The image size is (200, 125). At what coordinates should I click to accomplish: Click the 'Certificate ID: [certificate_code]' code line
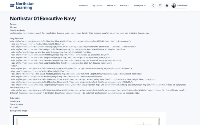point(98,90)
